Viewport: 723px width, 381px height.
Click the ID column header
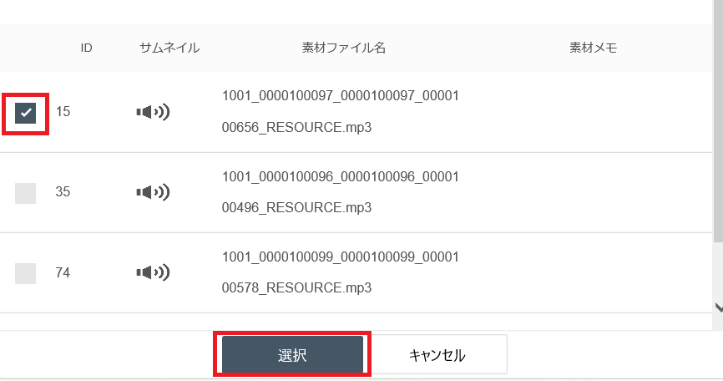[x=86, y=48]
